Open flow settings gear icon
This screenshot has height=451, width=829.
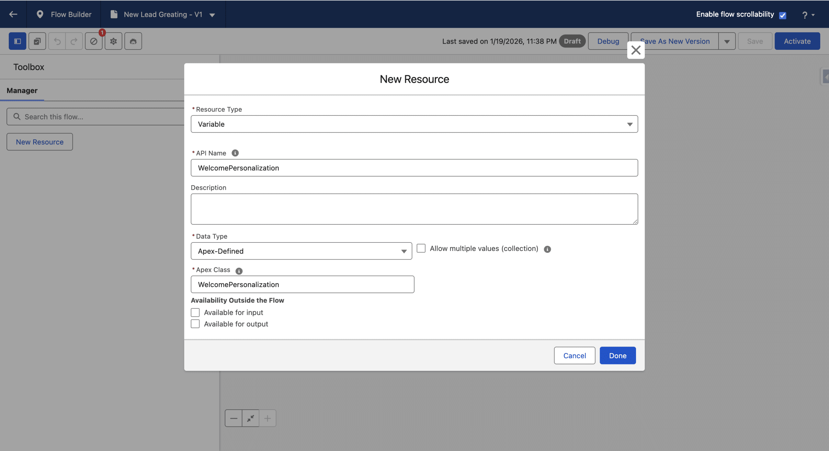(113, 41)
